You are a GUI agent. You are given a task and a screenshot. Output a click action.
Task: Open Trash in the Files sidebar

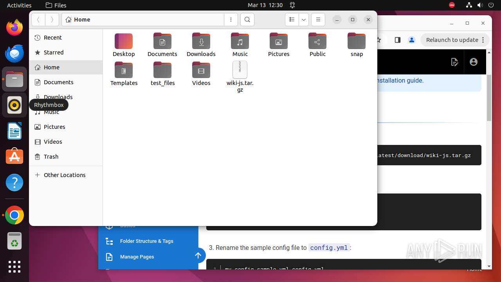click(x=66, y=157)
